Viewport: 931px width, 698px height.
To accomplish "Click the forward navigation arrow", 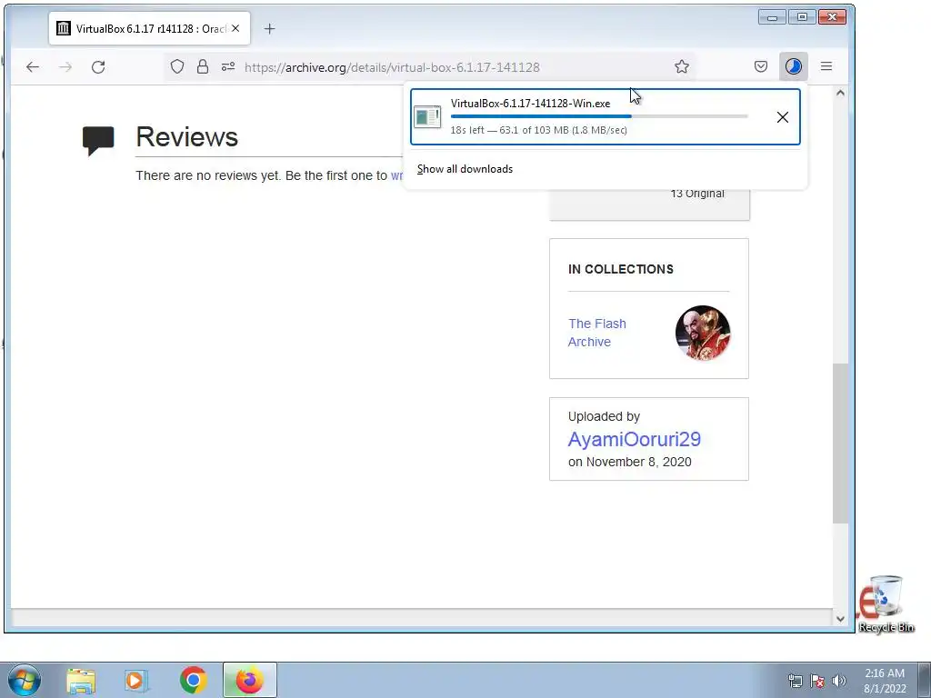I will (65, 67).
